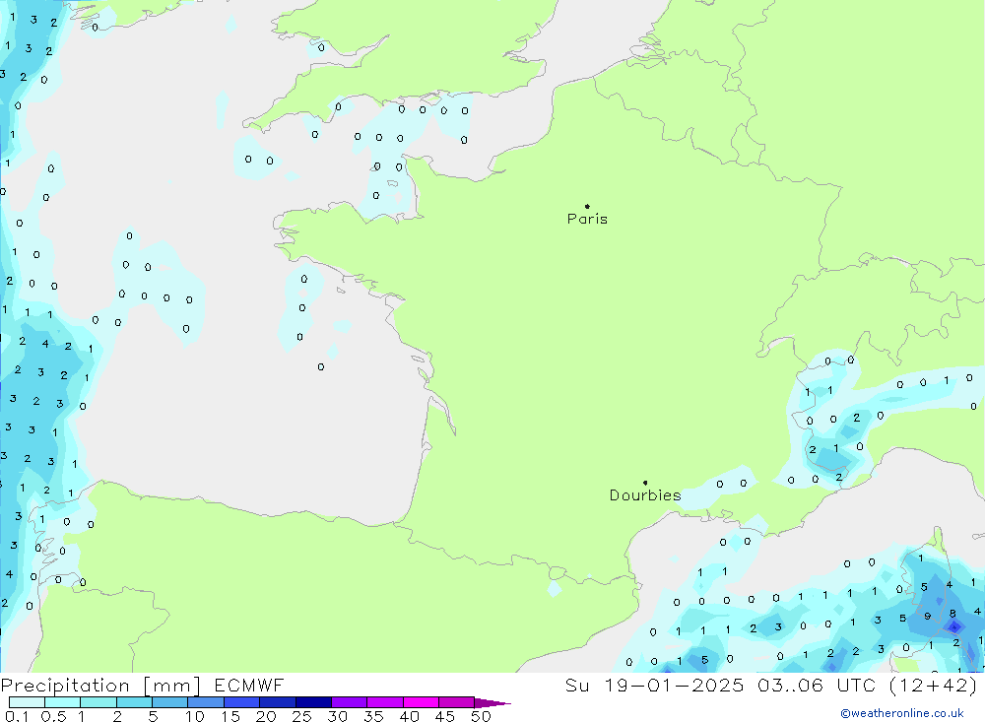The image size is (985, 722).
Task: Select the dark navy 20–25 legend swatch
Action: tap(278, 702)
